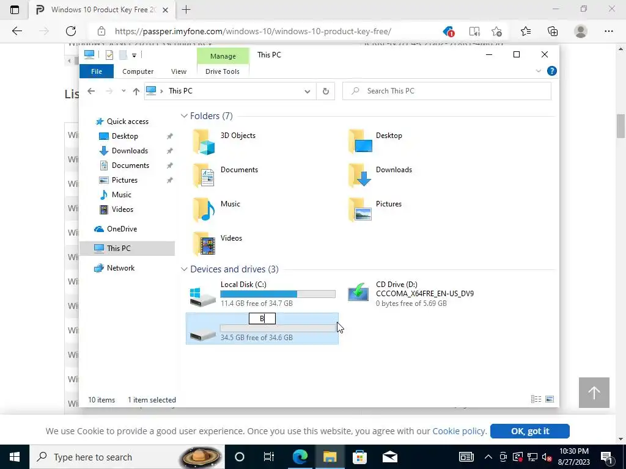Click the tracking prevention shield badge icon

[x=449, y=31]
